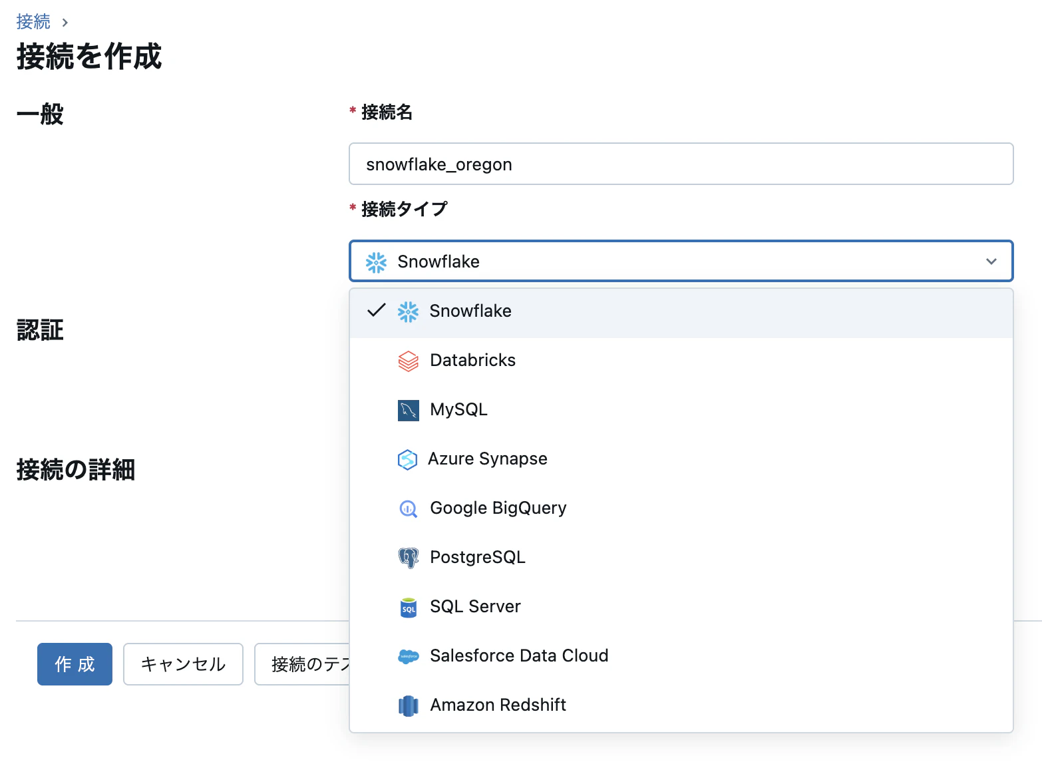Select PostgreSQL connection type
Screen dimensions: 1042x764
[681, 558]
